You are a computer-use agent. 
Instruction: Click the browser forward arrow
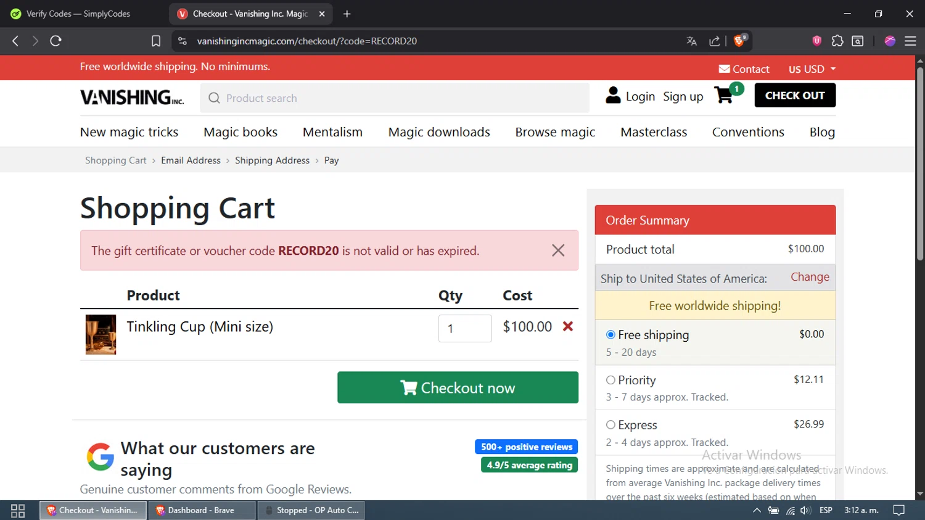[35, 41]
